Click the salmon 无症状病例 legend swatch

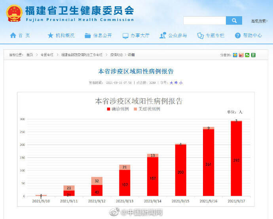[135, 109]
